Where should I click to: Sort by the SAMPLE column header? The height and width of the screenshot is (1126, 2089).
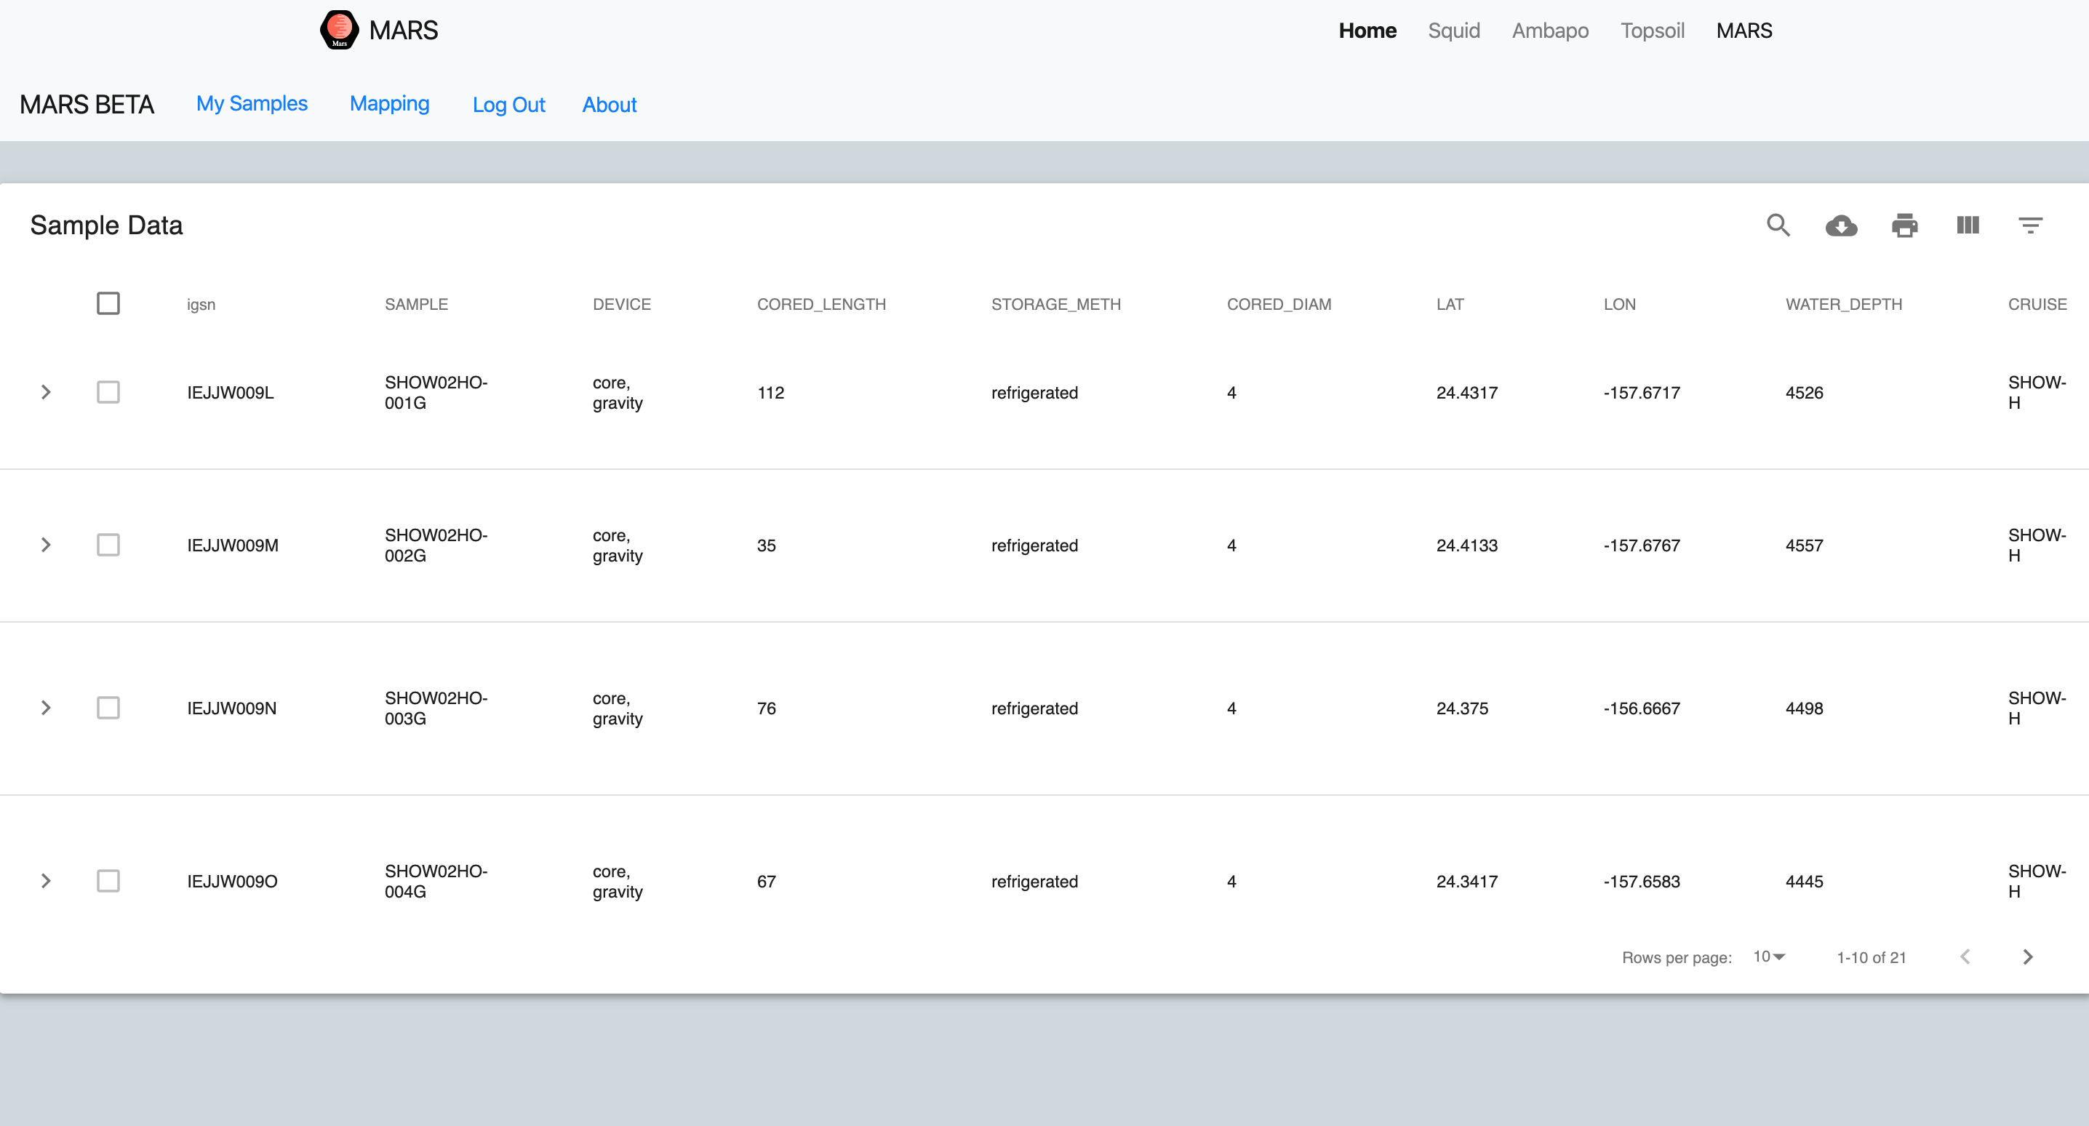point(416,304)
